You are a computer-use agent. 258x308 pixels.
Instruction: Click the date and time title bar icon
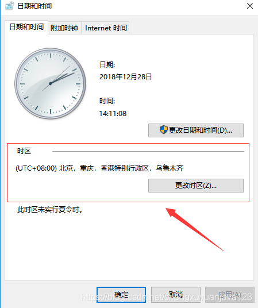[x=10, y=6]
